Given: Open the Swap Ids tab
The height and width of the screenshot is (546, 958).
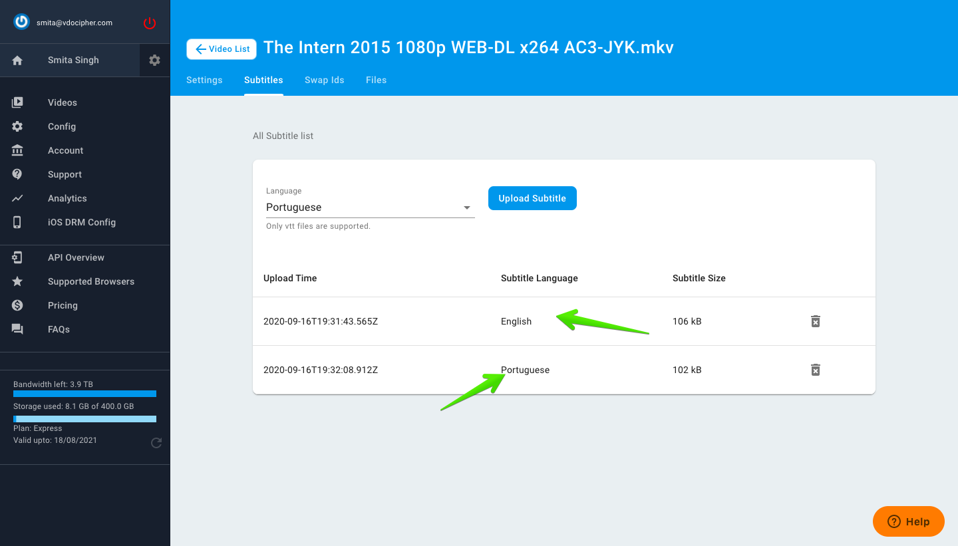Looking at the screenshot, I should tap(325, 80).
